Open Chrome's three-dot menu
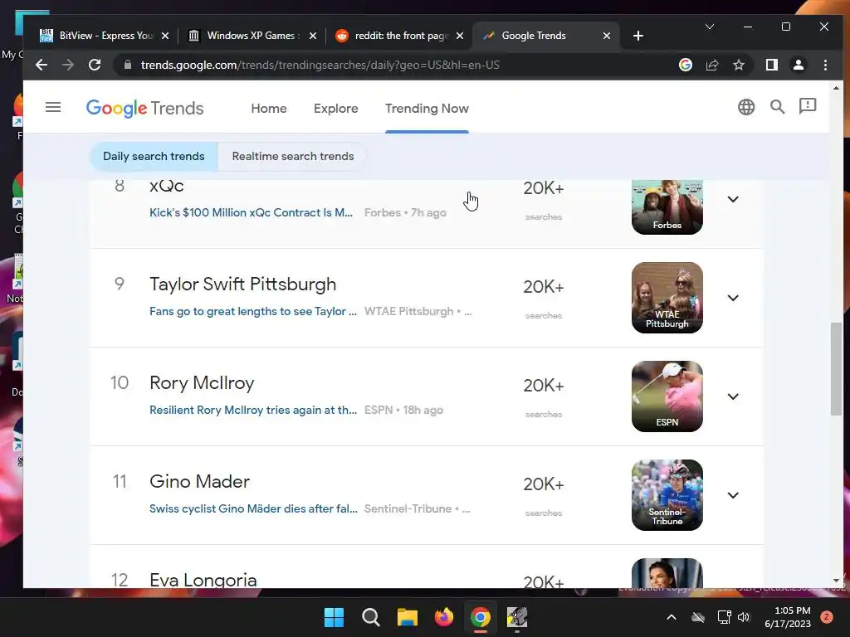The image size is (850, 637). [825, 65]
